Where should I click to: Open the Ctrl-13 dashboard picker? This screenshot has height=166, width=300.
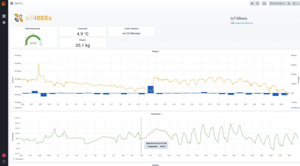point(17,4)
